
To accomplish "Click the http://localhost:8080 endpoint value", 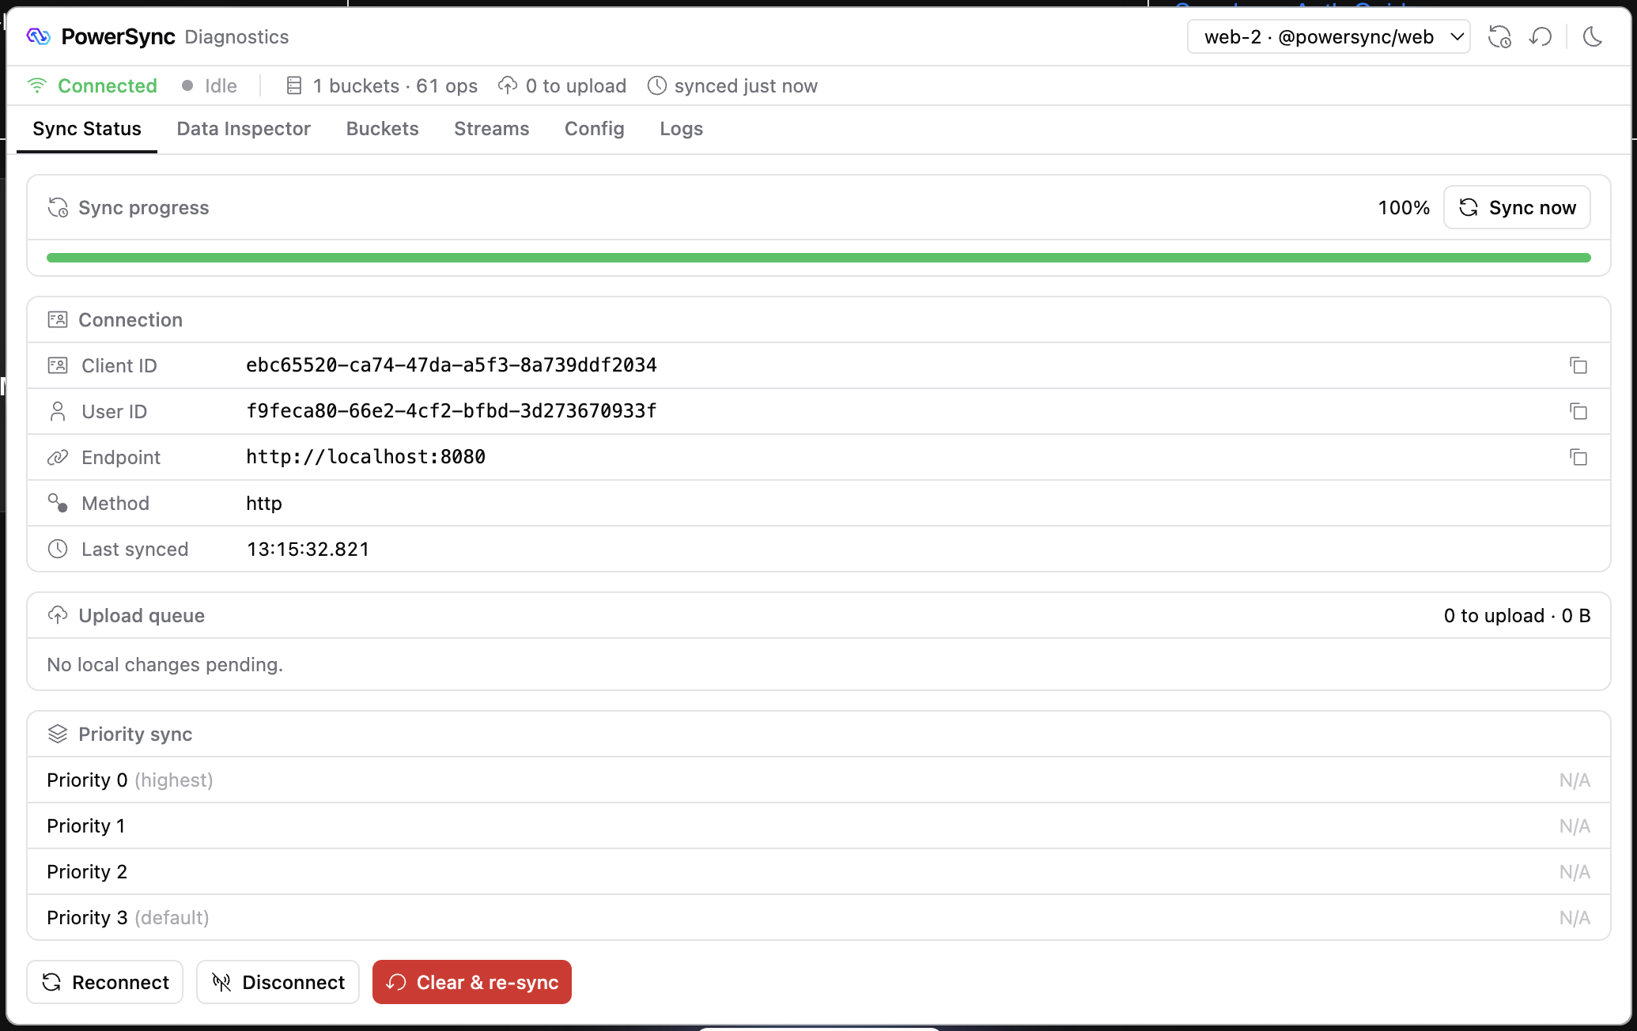I will tap(366, 457).
